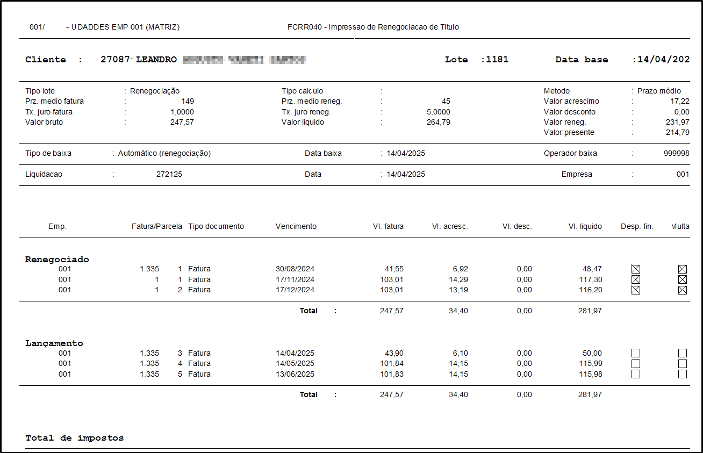Screen dimensions: 703x453
Task: Click the Vencimento column header
Action: 296,226
